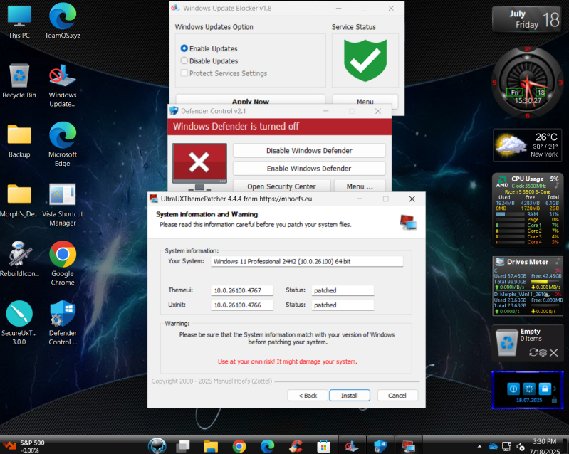Screen dimensions: 569x454
Task: Open Menu ... button in Defender Control
Action: [360, 186]
